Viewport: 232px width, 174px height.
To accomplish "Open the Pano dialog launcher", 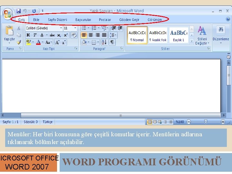I will [x=20, y=48].
